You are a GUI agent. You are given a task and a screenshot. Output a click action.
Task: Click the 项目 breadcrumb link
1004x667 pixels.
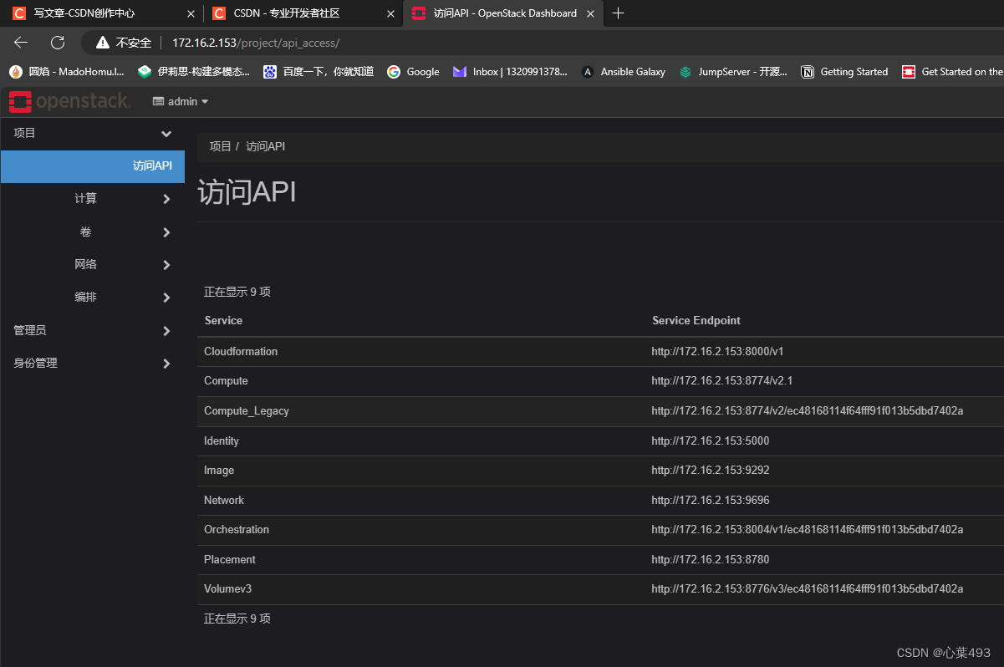tap(219, 145)
